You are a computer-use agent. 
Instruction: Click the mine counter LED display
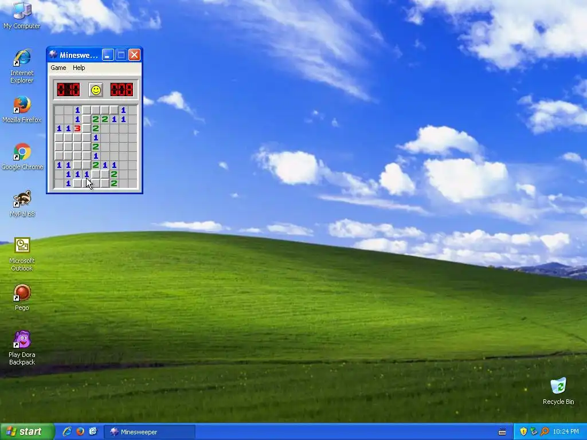pos(68,90)
